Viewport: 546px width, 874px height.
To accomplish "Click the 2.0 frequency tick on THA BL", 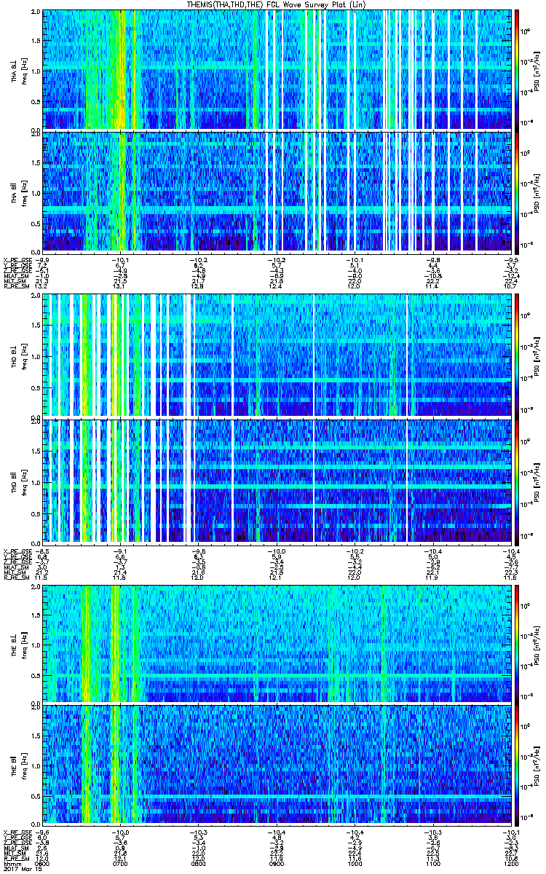I will tap(36, 13).
